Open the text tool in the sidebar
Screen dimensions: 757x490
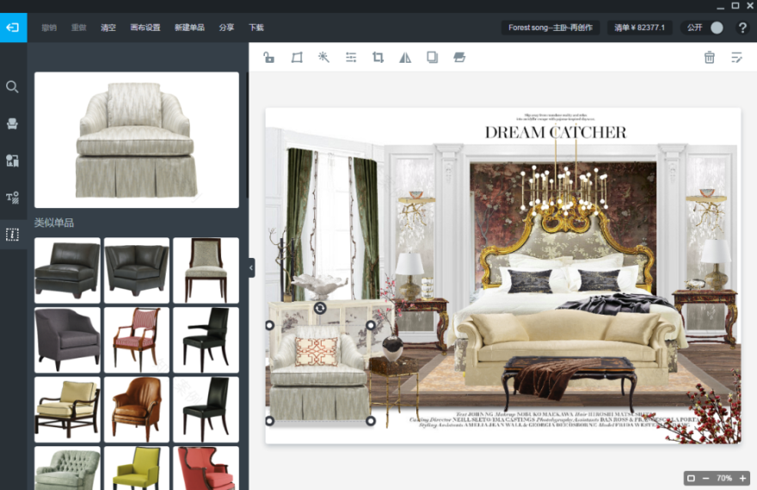[13, 198]
